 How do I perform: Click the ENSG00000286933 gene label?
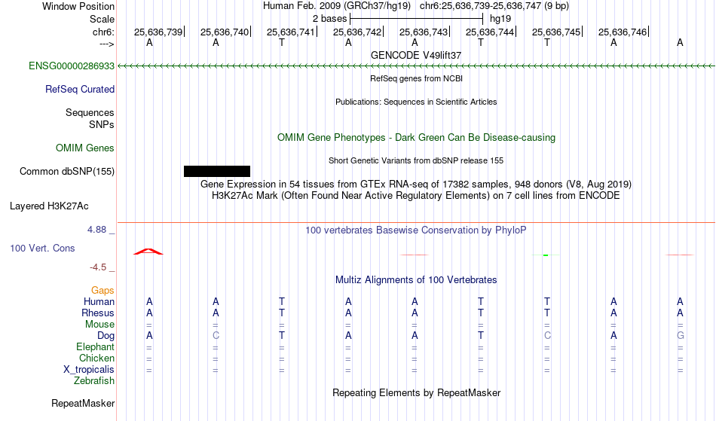72,66
